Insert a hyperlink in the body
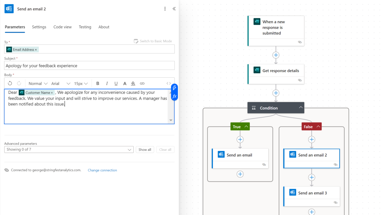Screen dimensions: 383x215 142,84
